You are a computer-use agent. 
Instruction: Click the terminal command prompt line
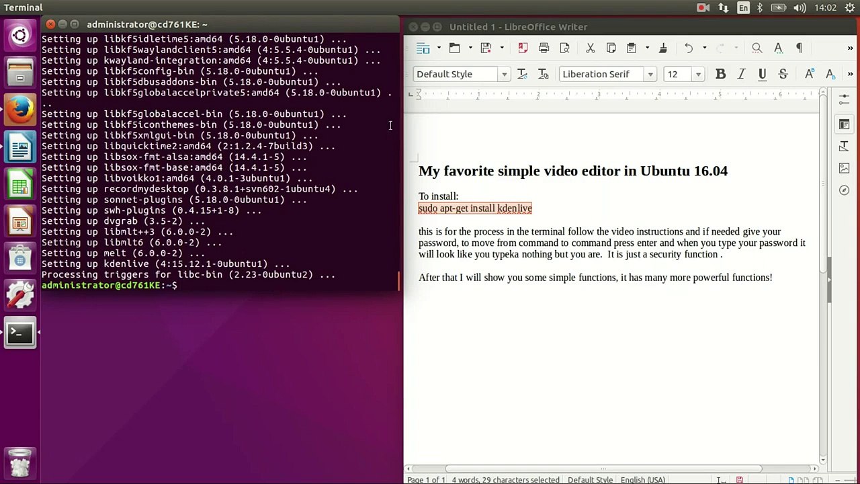pyautogui.click(x=110, y=286)
